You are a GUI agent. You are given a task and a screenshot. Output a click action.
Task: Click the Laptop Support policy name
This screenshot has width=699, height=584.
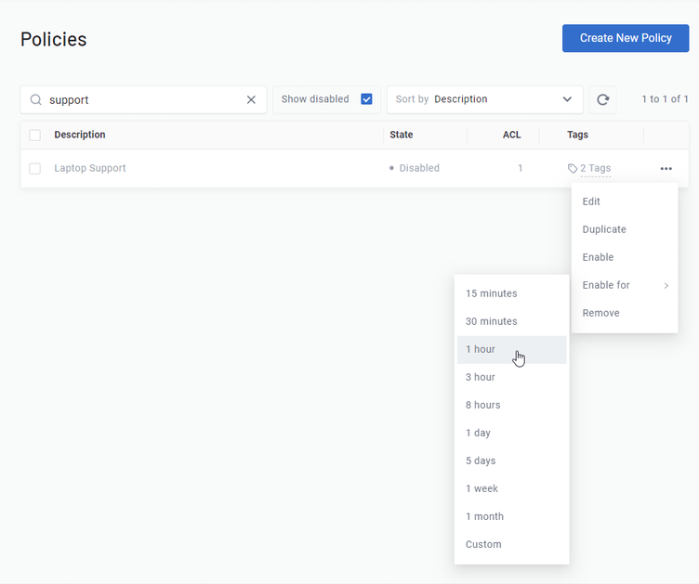point(90,168)
